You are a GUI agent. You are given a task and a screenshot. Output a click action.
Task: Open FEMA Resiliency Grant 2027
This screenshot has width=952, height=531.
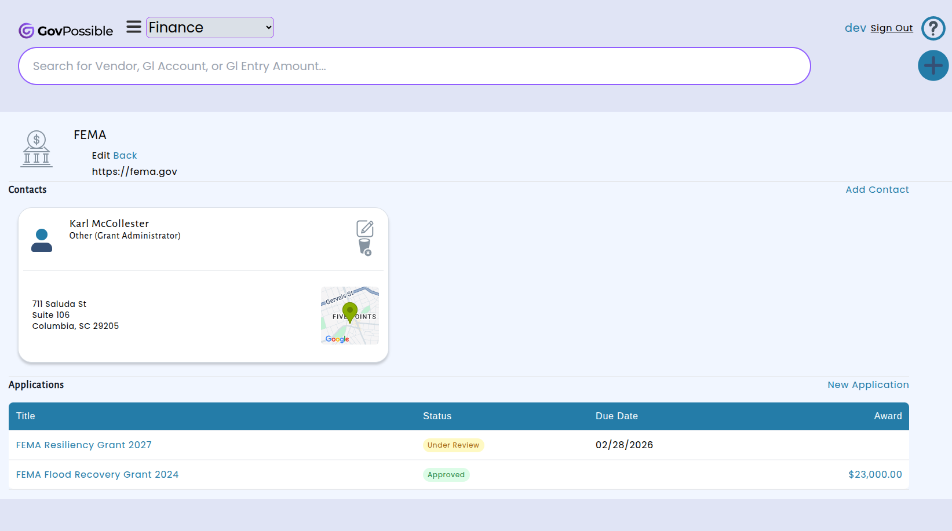(x=84, y=445)
